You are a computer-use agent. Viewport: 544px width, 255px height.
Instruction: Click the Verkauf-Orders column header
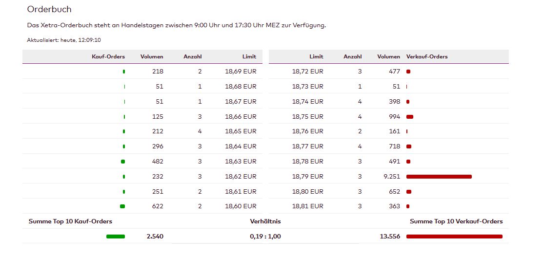[x=427, y=56]
